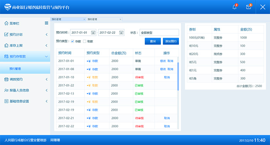This screenshot has width=270, height=145.
Task: Click 修改 in the 2017-01-08 row
Action: [x=163, y=69]
